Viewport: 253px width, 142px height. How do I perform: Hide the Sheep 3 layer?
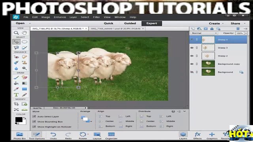[x=192, y=48]
